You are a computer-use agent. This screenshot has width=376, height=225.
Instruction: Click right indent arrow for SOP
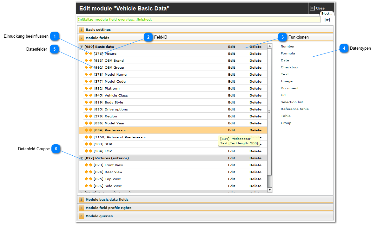91,144
